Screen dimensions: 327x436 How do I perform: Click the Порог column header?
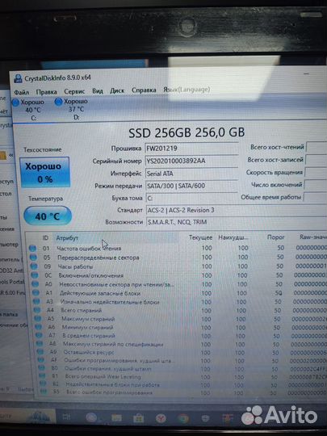tap(275, 237)
